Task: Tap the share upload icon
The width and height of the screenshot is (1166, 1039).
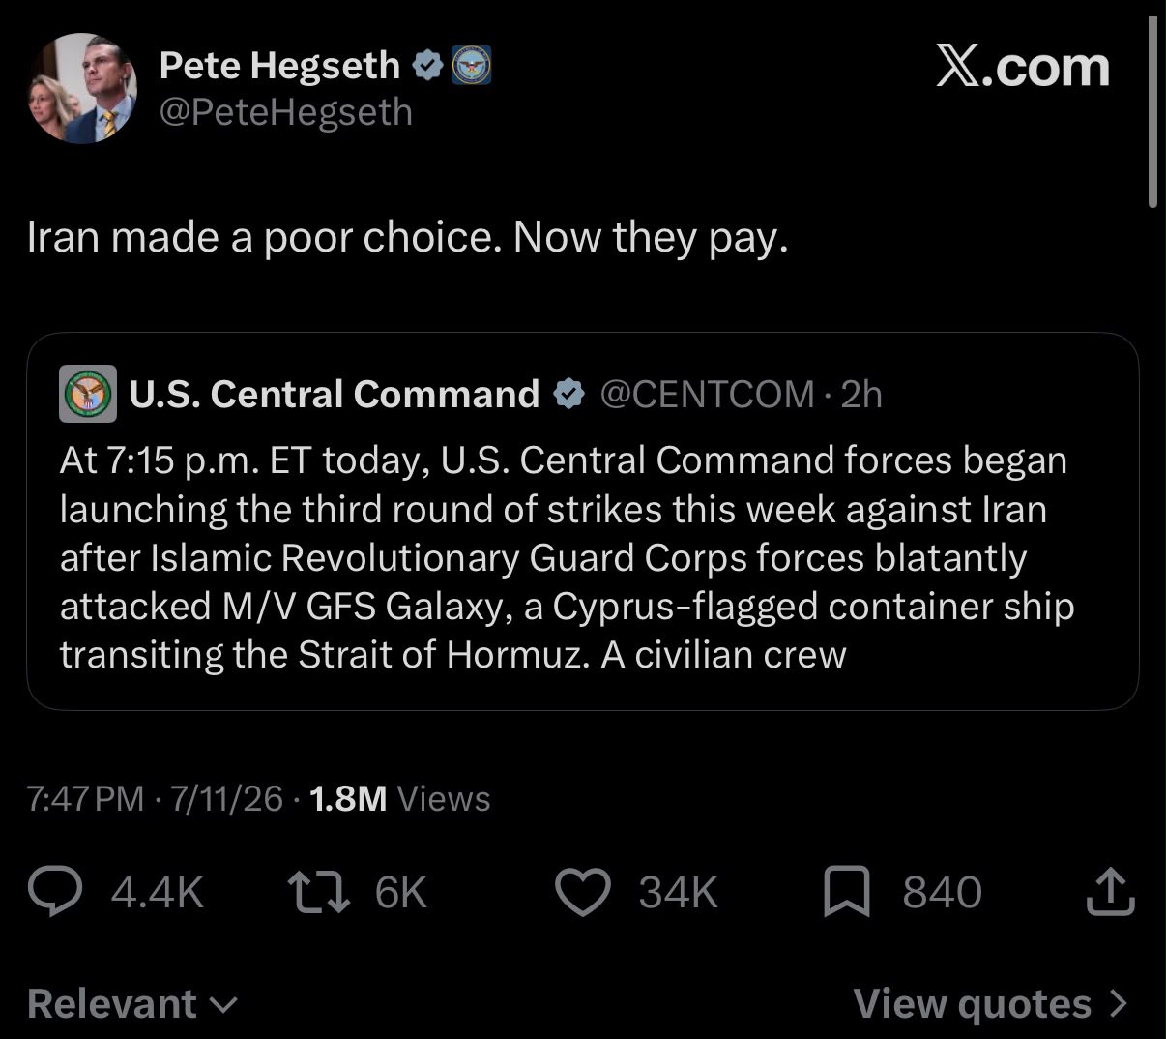Action: [1110, 892]
